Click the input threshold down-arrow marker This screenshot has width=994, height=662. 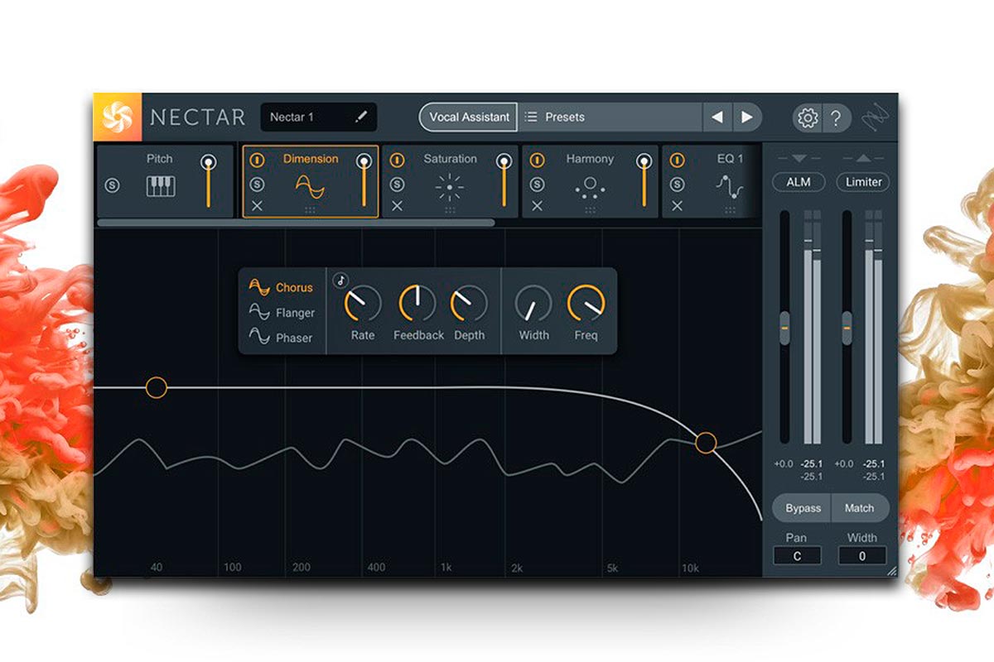pyautogui.click(x=799, y=159)
